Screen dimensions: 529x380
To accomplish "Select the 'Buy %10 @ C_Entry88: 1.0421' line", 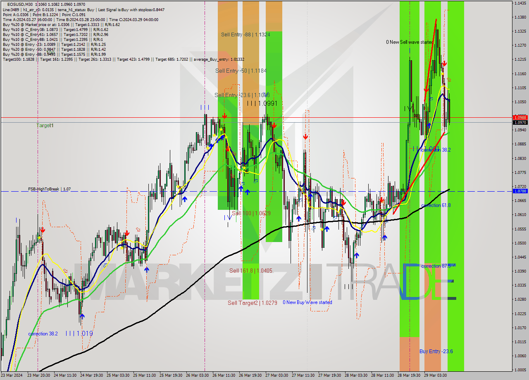I will (52, 40).
